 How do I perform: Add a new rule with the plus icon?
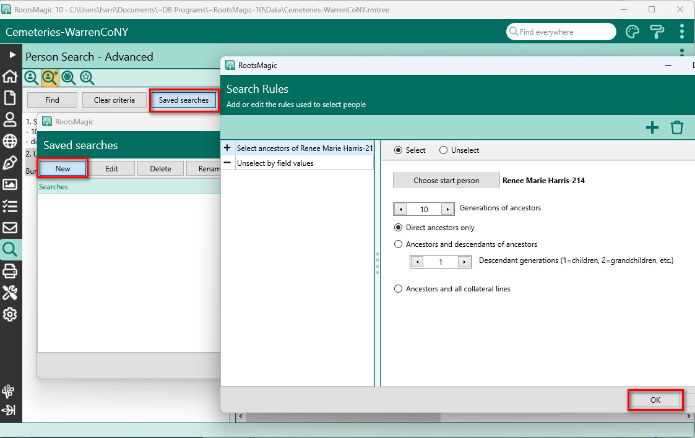tap(652, 127)
